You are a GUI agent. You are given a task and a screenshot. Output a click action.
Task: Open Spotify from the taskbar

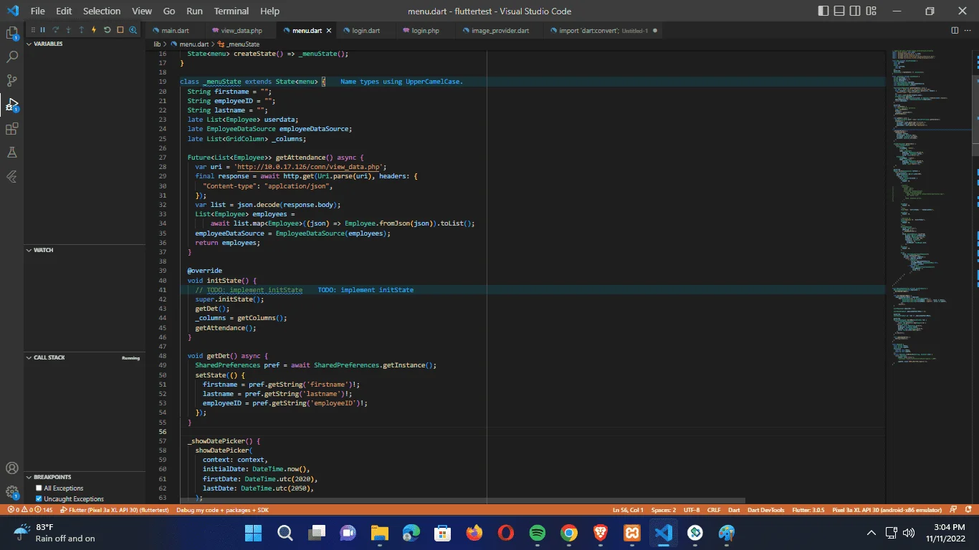pyautogui.click(x=537, y=533)
